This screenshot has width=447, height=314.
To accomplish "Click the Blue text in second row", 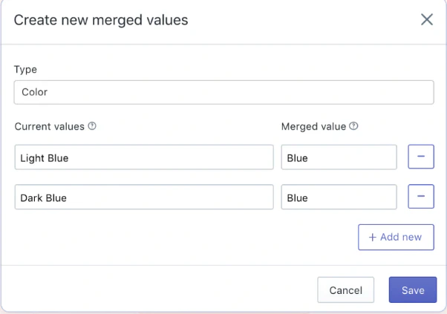I will click(297, 198).
